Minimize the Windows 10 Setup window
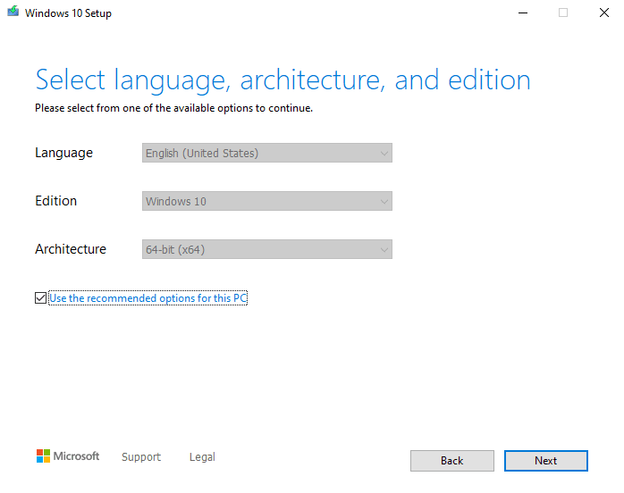Image resolution: width=624 pixels, height=493 pixels. coord(523,13)
